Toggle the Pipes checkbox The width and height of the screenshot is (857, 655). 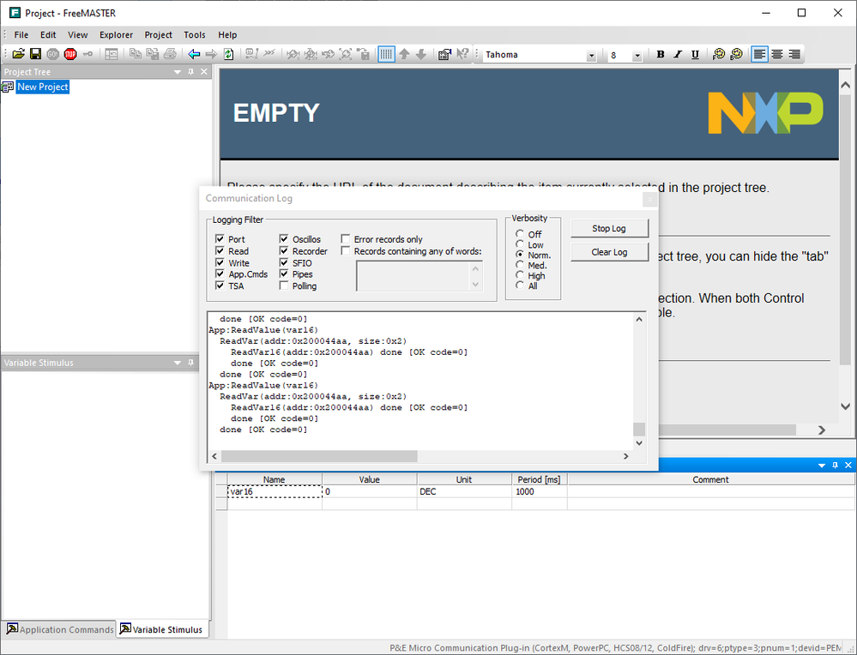point(284,273)
